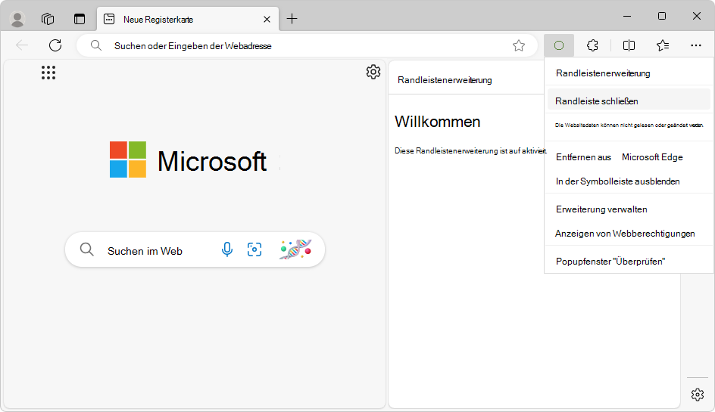
Task: Click the search magnifier in web search box
Action: pyautogui.click(x=86, y=249)
